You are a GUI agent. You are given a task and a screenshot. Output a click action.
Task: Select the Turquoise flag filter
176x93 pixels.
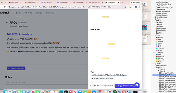tap(161, 49)
